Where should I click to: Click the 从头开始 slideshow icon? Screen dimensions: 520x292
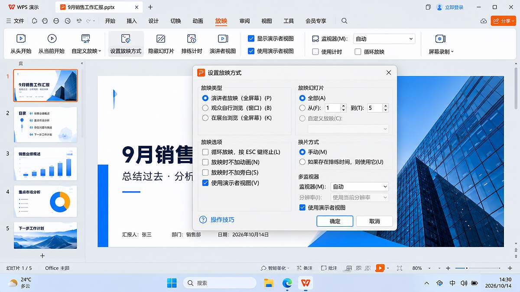tap(21, 39)
